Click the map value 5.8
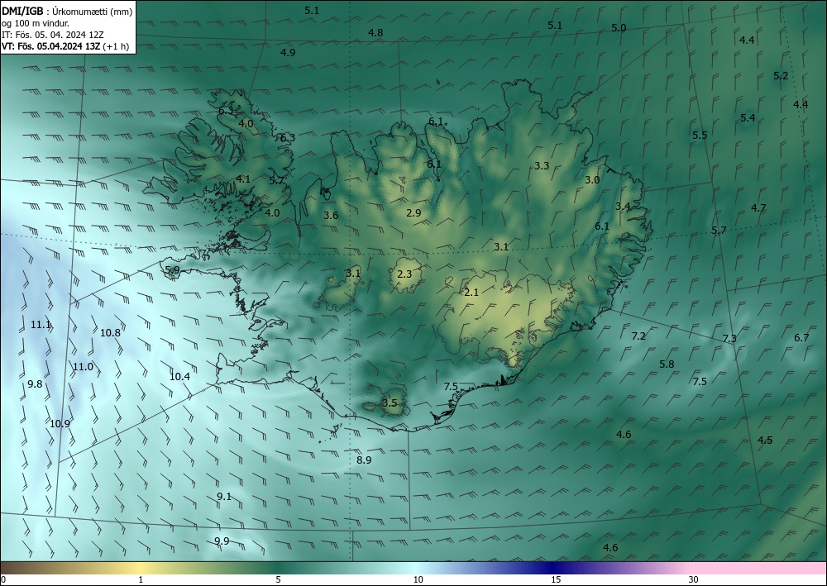 point(667,364)
